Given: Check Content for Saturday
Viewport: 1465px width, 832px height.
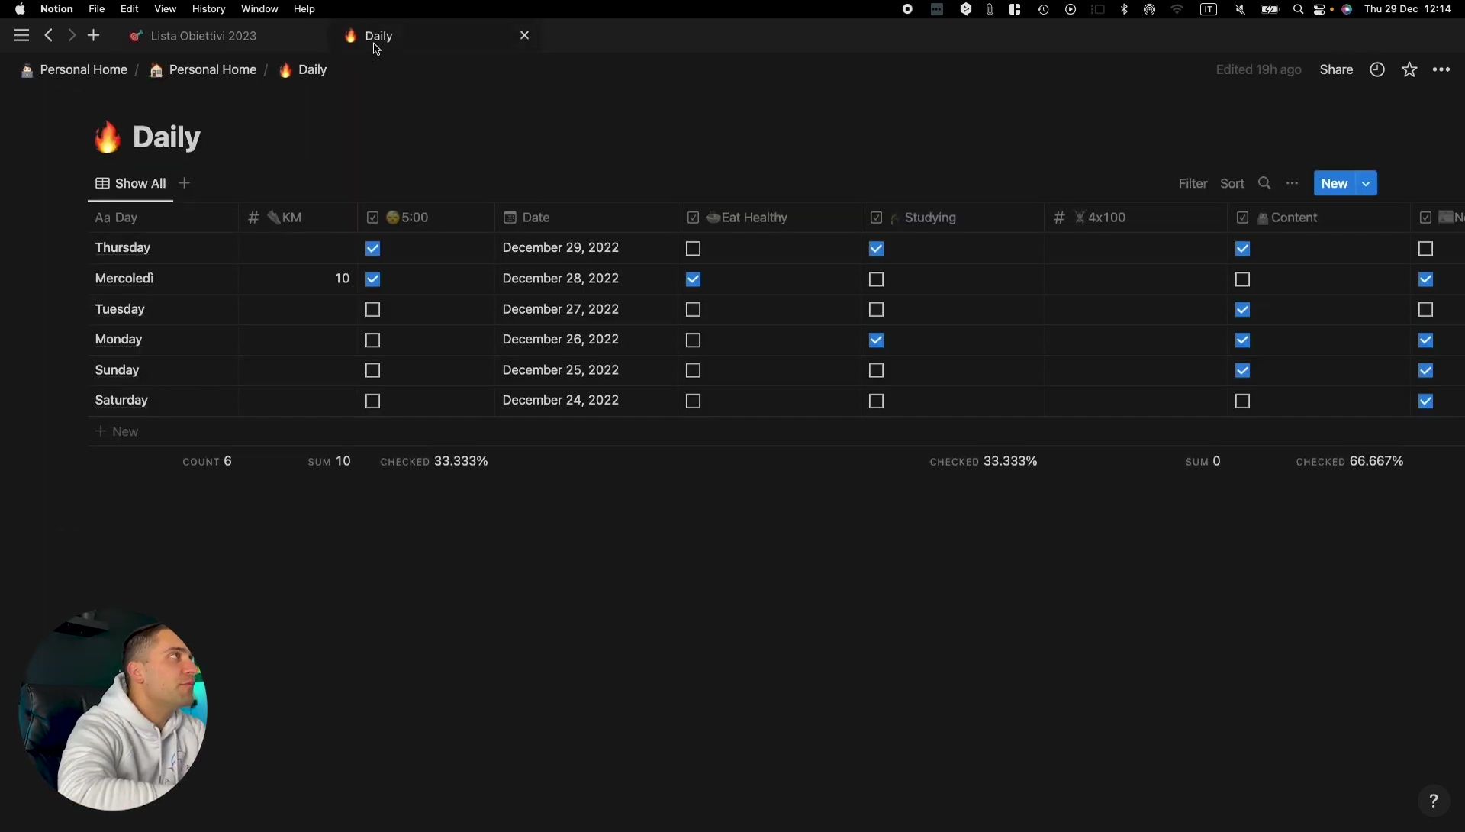Looking at the screenshot, I should point(1242,401).
